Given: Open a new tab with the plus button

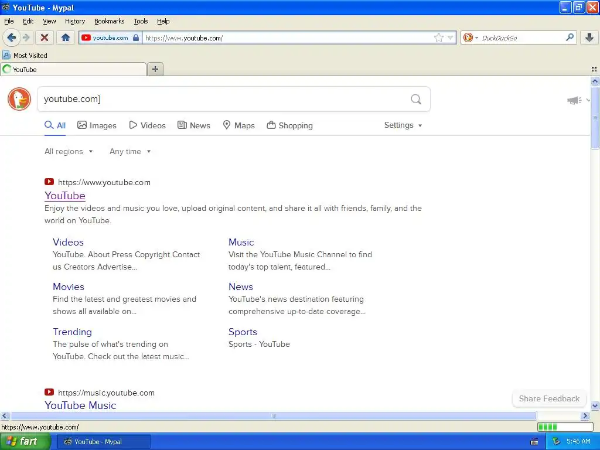Looking at the screenshot, I should [155, 69].
